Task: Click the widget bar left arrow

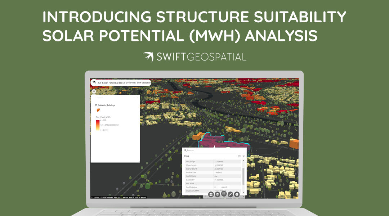Action: click(x=205, y=197)
